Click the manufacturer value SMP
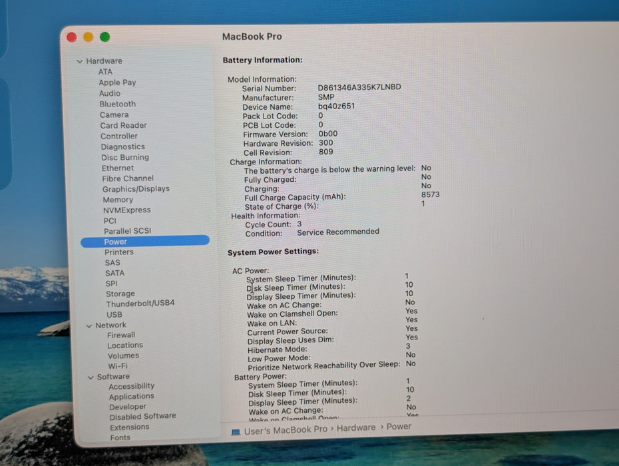 coord(326,97)
